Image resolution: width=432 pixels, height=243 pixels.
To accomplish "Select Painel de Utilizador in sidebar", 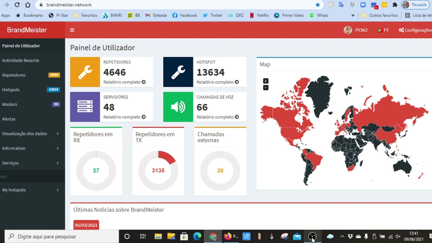I will pos(32,46).
